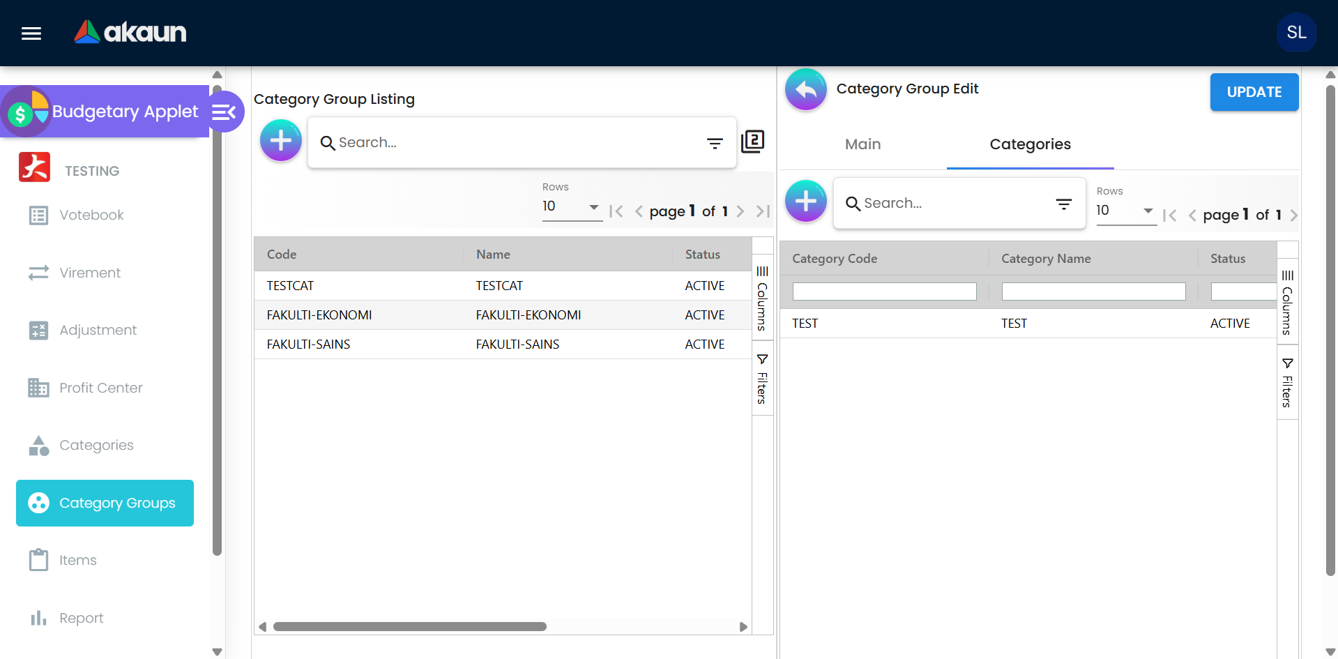Focus the Category Code filter input
Screen dimensions: 1338x659
[x=884, y=291]
